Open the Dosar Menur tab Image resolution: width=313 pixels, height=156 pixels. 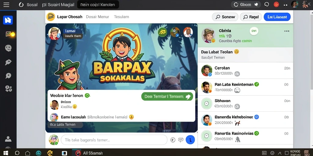coord(98,17)
